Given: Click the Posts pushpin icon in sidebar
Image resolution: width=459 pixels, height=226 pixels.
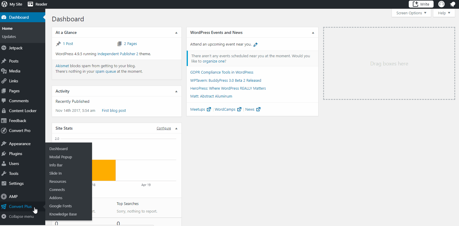Looking at the screenshot, I should click(x=4, y=61).
